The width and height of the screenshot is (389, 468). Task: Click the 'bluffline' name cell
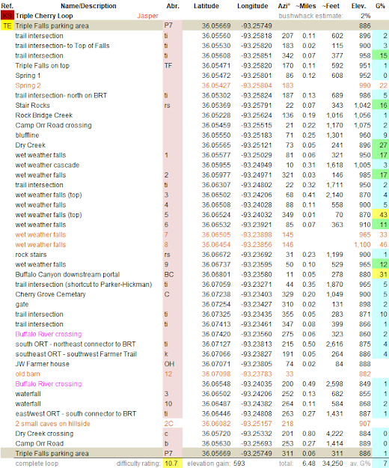coord(27,136)
